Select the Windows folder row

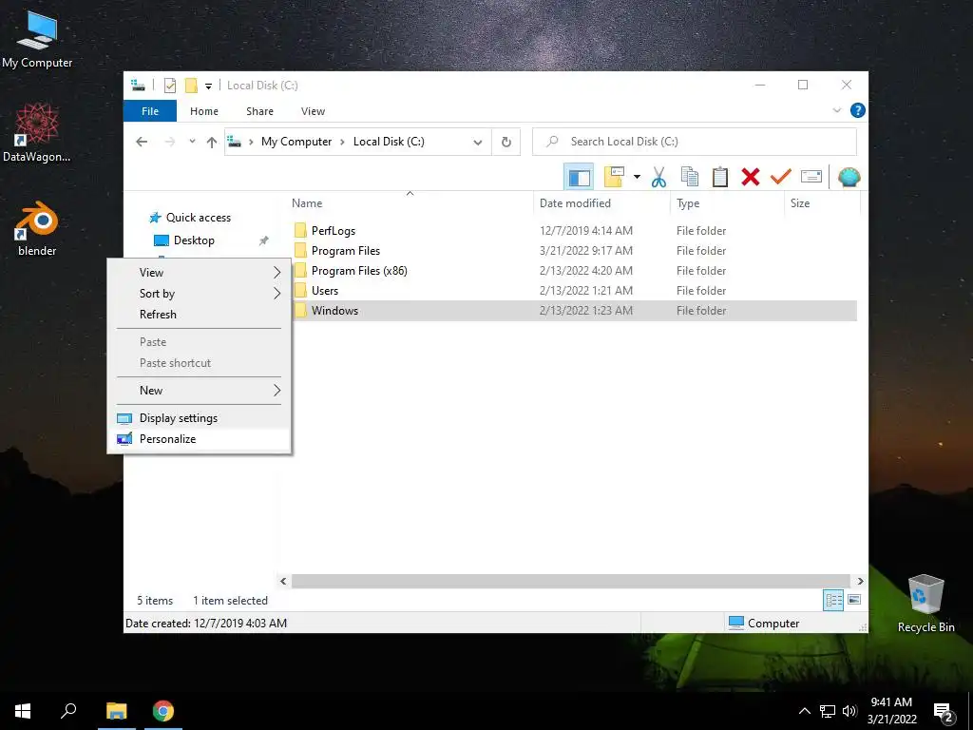[573, 311]
